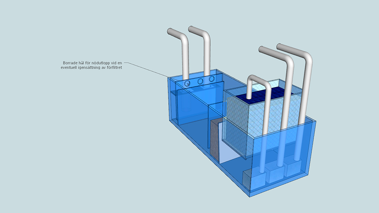Select the gray prefilter sponge panel
This screenshot has width=379, height=213.
215,141
